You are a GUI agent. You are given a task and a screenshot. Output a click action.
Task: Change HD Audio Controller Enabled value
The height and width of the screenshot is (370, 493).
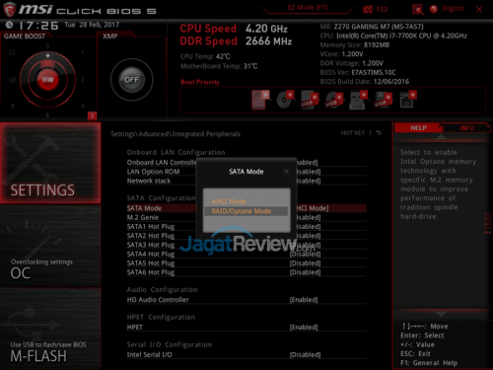(x=304, y=300)
